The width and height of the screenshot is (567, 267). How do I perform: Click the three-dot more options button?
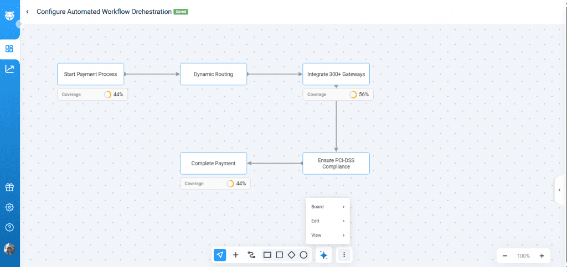pos(344,255)
